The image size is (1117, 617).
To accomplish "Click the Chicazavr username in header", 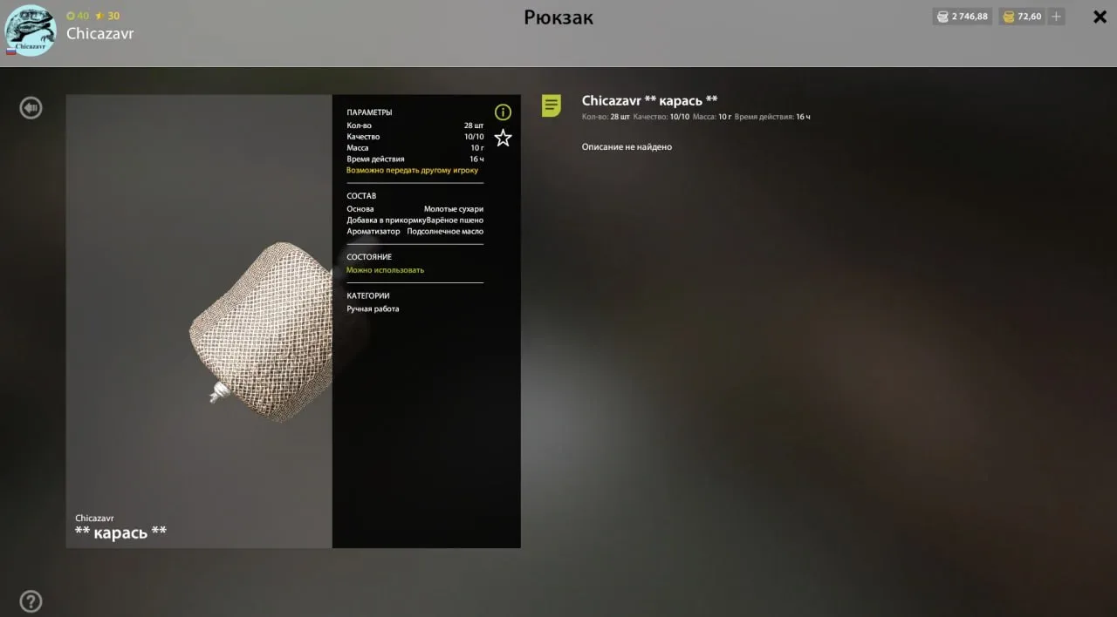I will click(100, 34).
